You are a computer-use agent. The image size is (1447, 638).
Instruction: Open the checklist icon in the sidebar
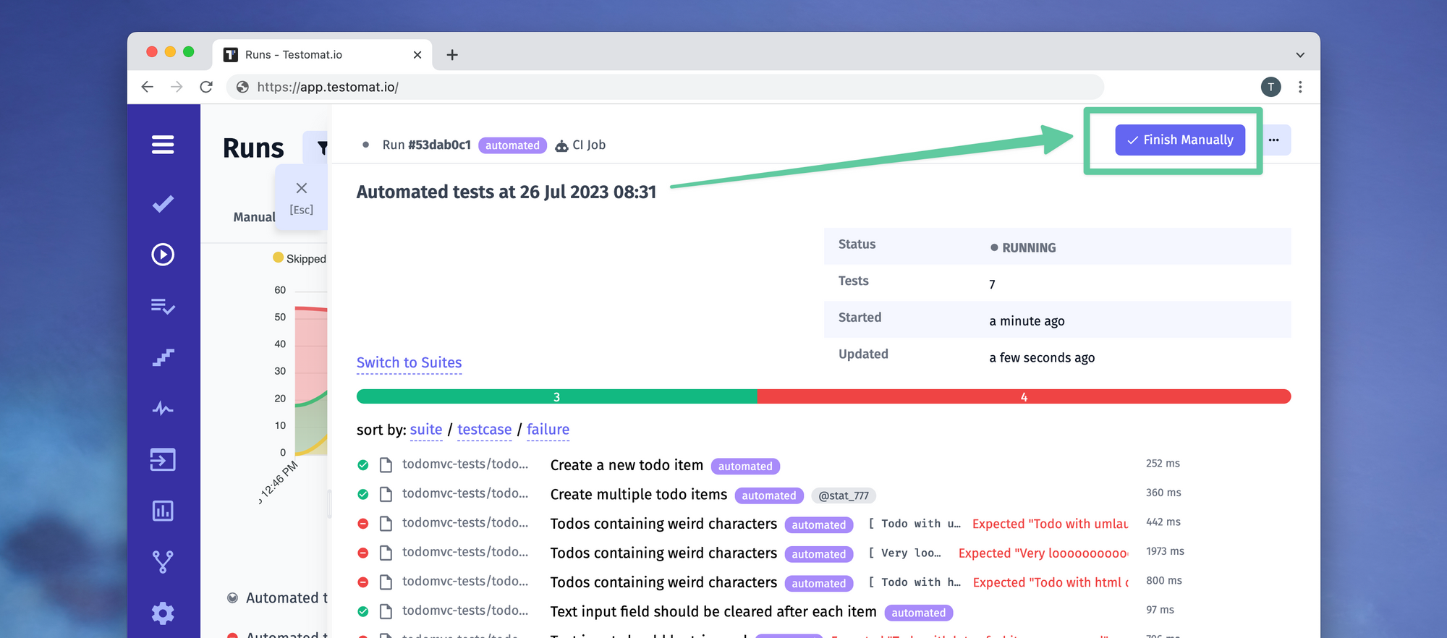[x=163, y=306]
